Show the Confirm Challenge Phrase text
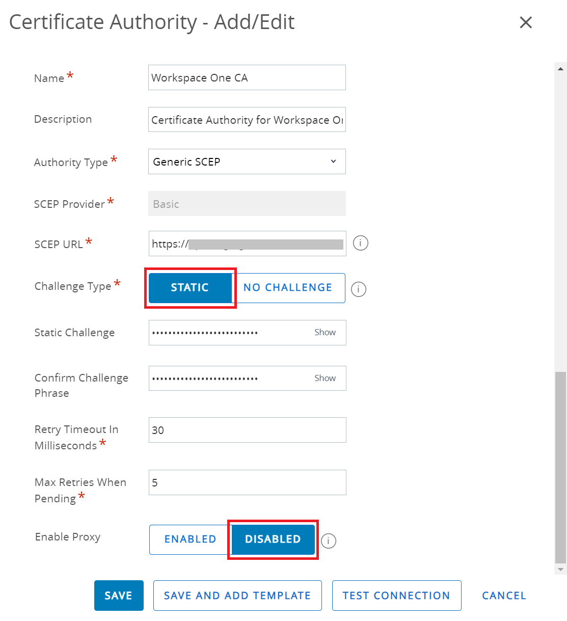Image resolution: width=567 pixels, height=621 pixels. pyautogui.click(x=325, y=378)
